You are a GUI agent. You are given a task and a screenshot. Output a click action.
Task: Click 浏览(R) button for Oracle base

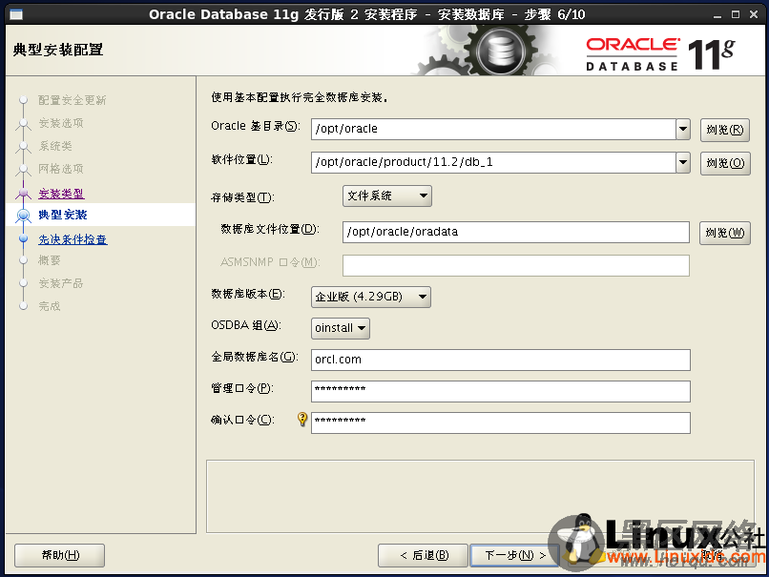click(725, 130)
